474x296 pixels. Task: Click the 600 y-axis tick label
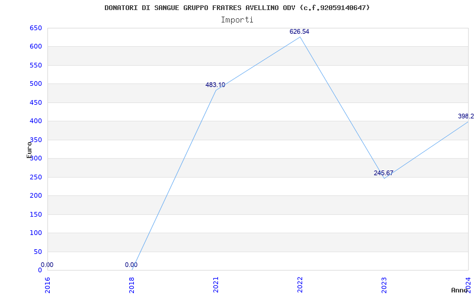pos(36,47)
